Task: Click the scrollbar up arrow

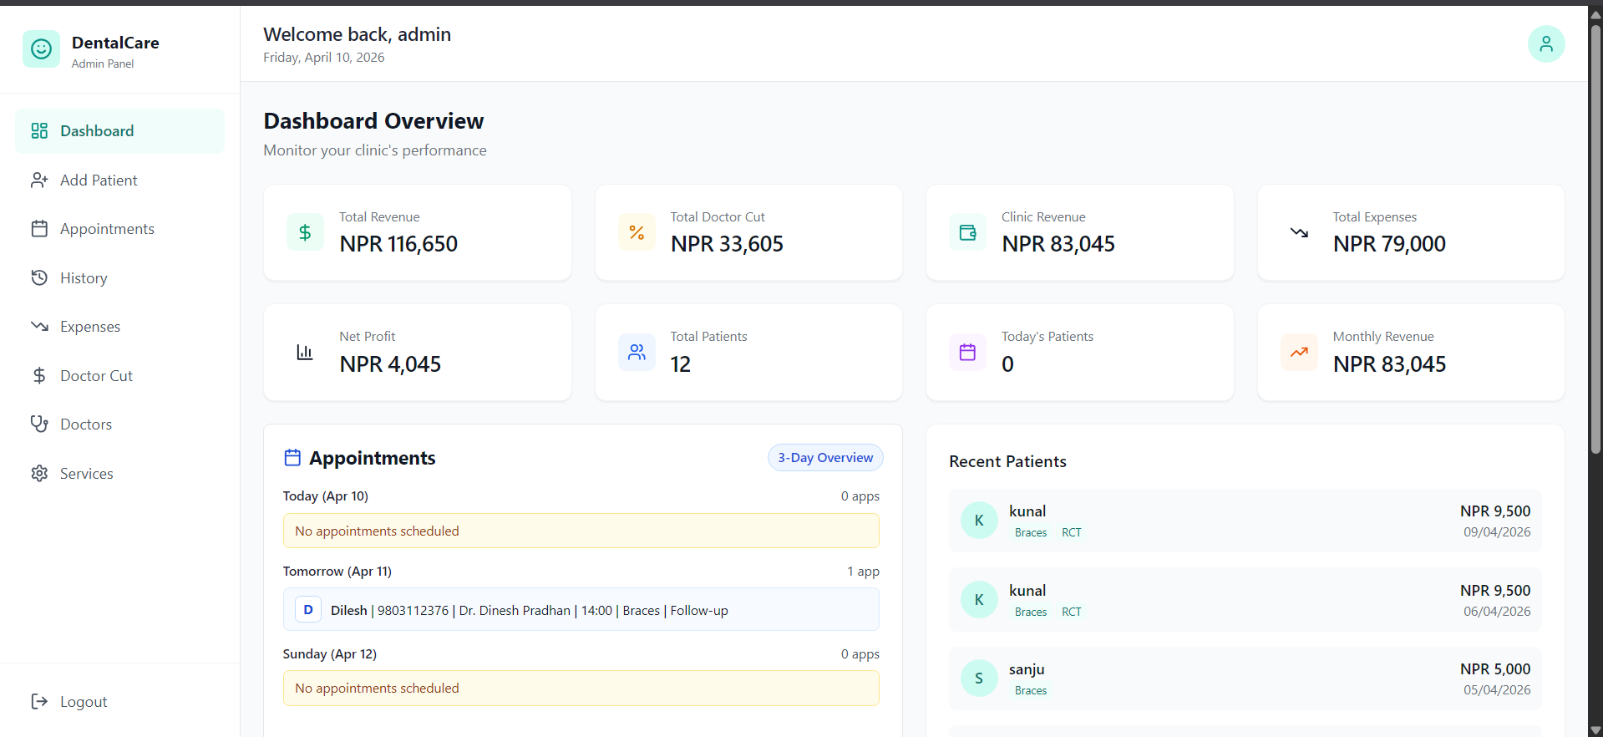Action: (1595, 14)
